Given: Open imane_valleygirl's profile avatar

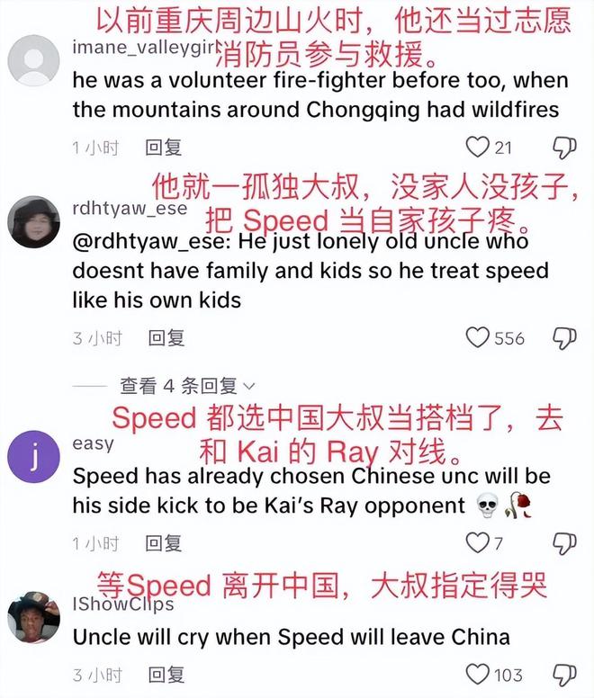Looking at the screenshot, I should click(x=34, y=60).
